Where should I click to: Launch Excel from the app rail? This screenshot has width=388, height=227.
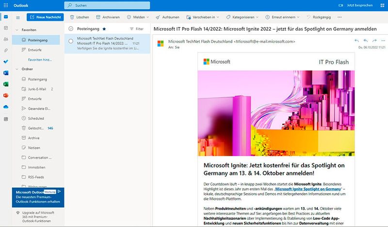pyautogui.click(x=6, y=84)
